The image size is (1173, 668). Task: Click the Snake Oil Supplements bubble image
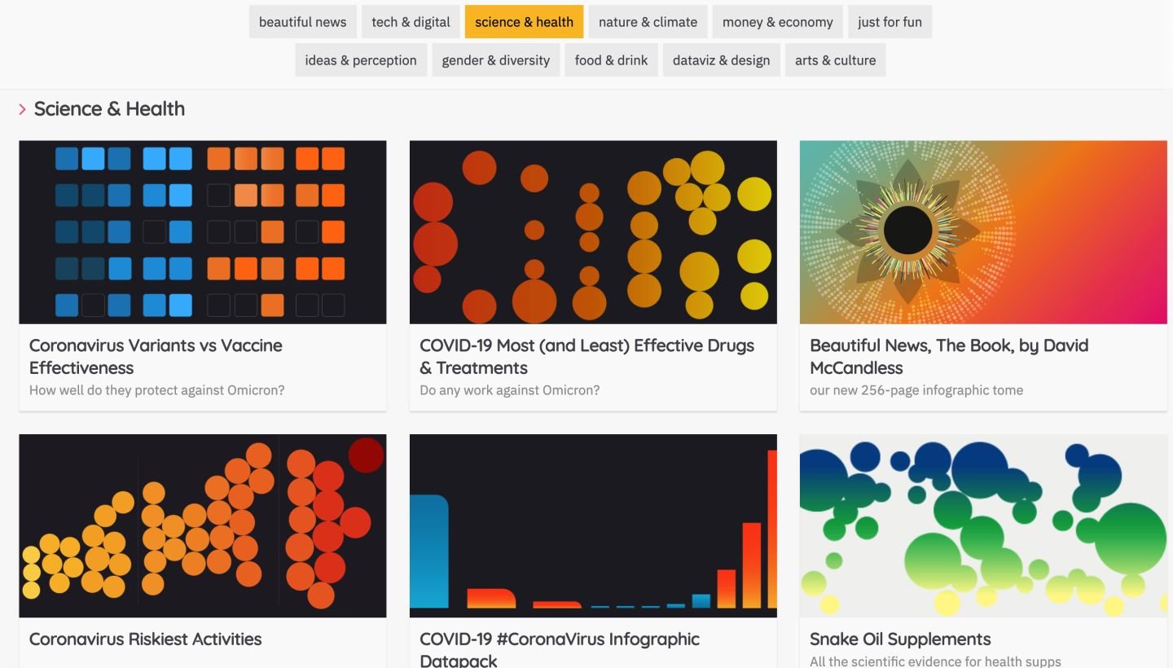(x=983, y=525)
